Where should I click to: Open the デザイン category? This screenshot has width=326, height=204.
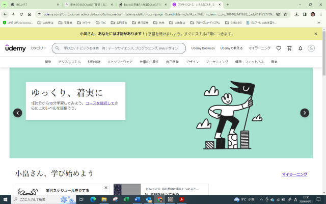[192, 62]
